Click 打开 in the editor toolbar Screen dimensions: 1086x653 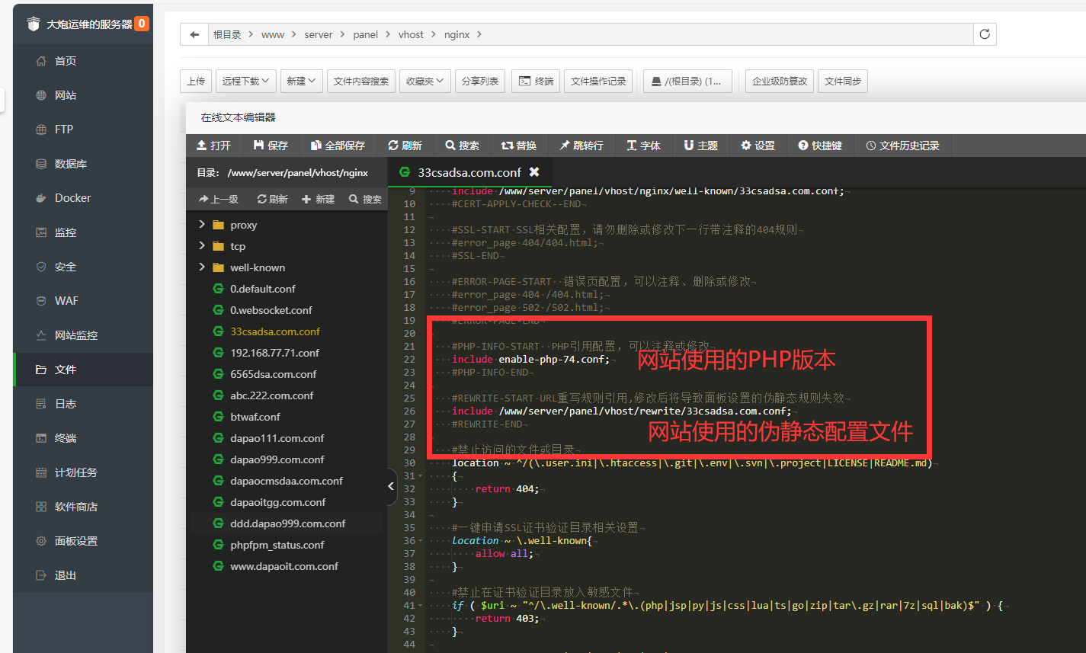[213, 146]
